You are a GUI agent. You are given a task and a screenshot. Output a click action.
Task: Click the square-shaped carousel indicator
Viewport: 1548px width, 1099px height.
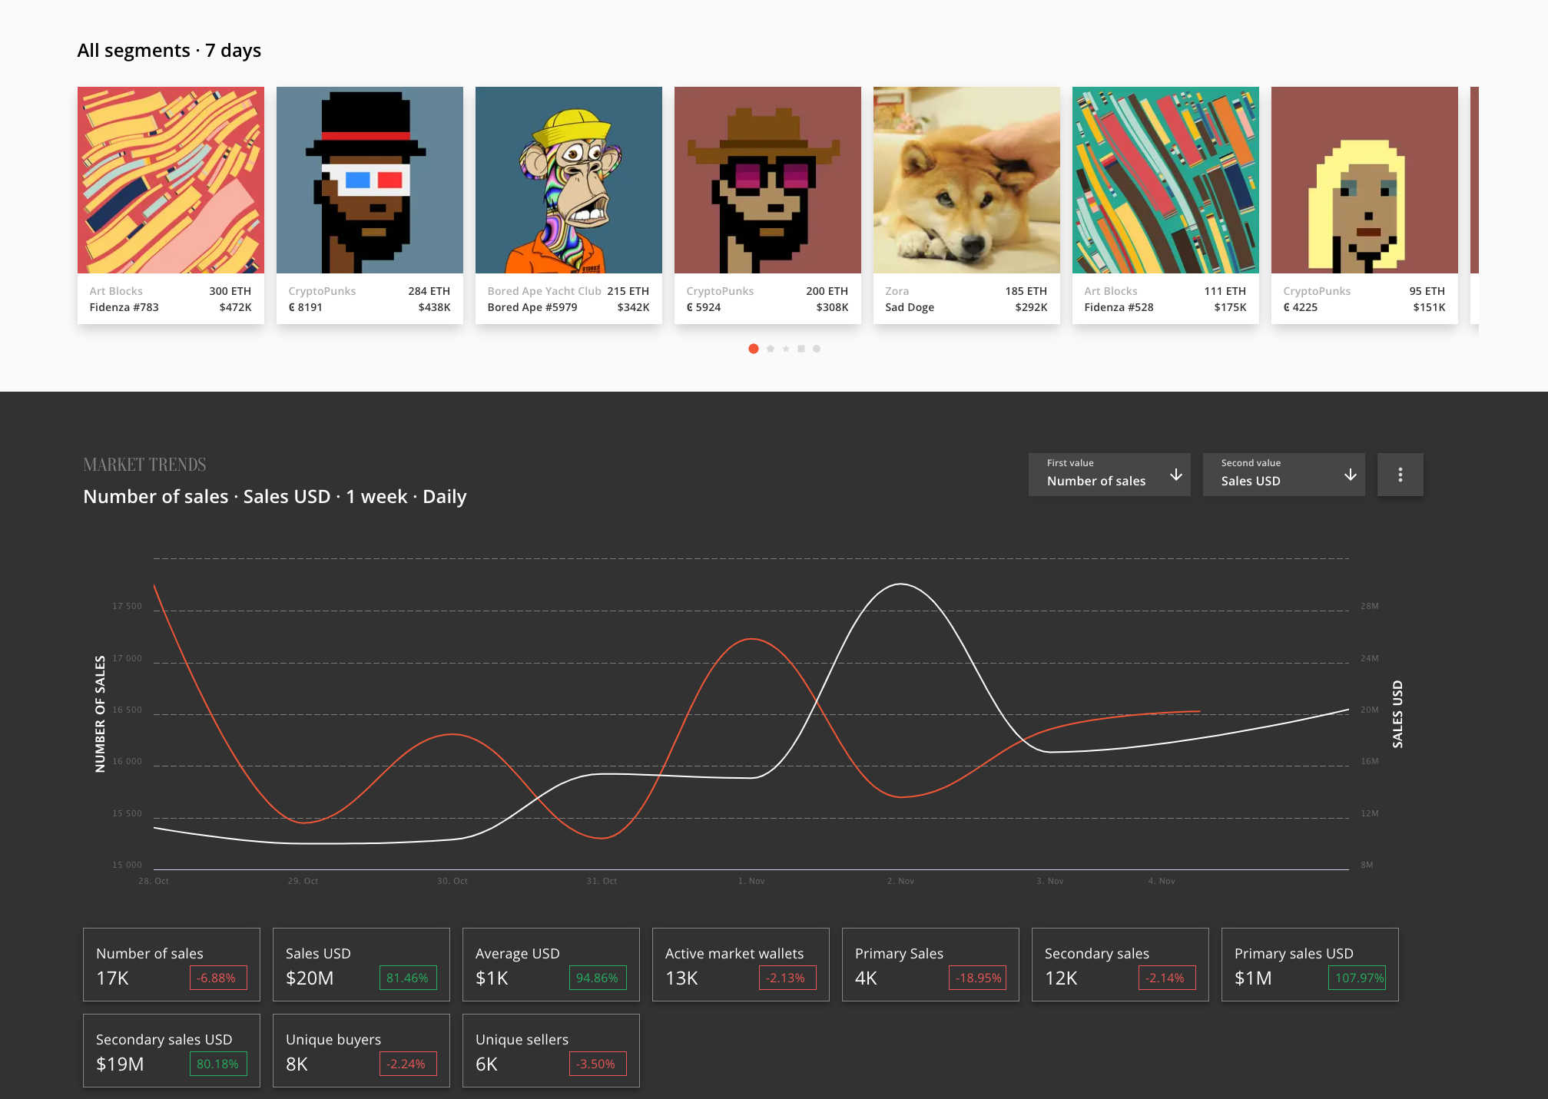(801, 349)
